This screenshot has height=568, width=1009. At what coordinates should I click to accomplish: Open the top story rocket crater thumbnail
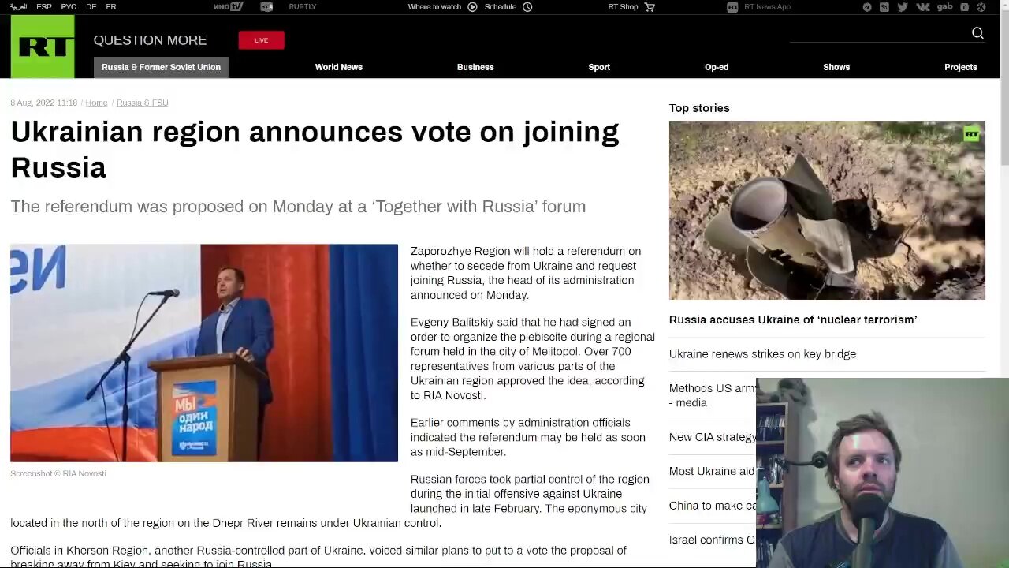pyautogui.click(x=827, y=211)
